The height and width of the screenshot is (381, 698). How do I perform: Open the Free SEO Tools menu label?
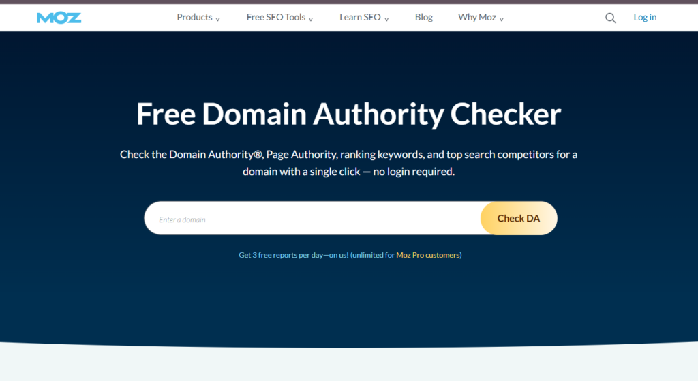275,18
